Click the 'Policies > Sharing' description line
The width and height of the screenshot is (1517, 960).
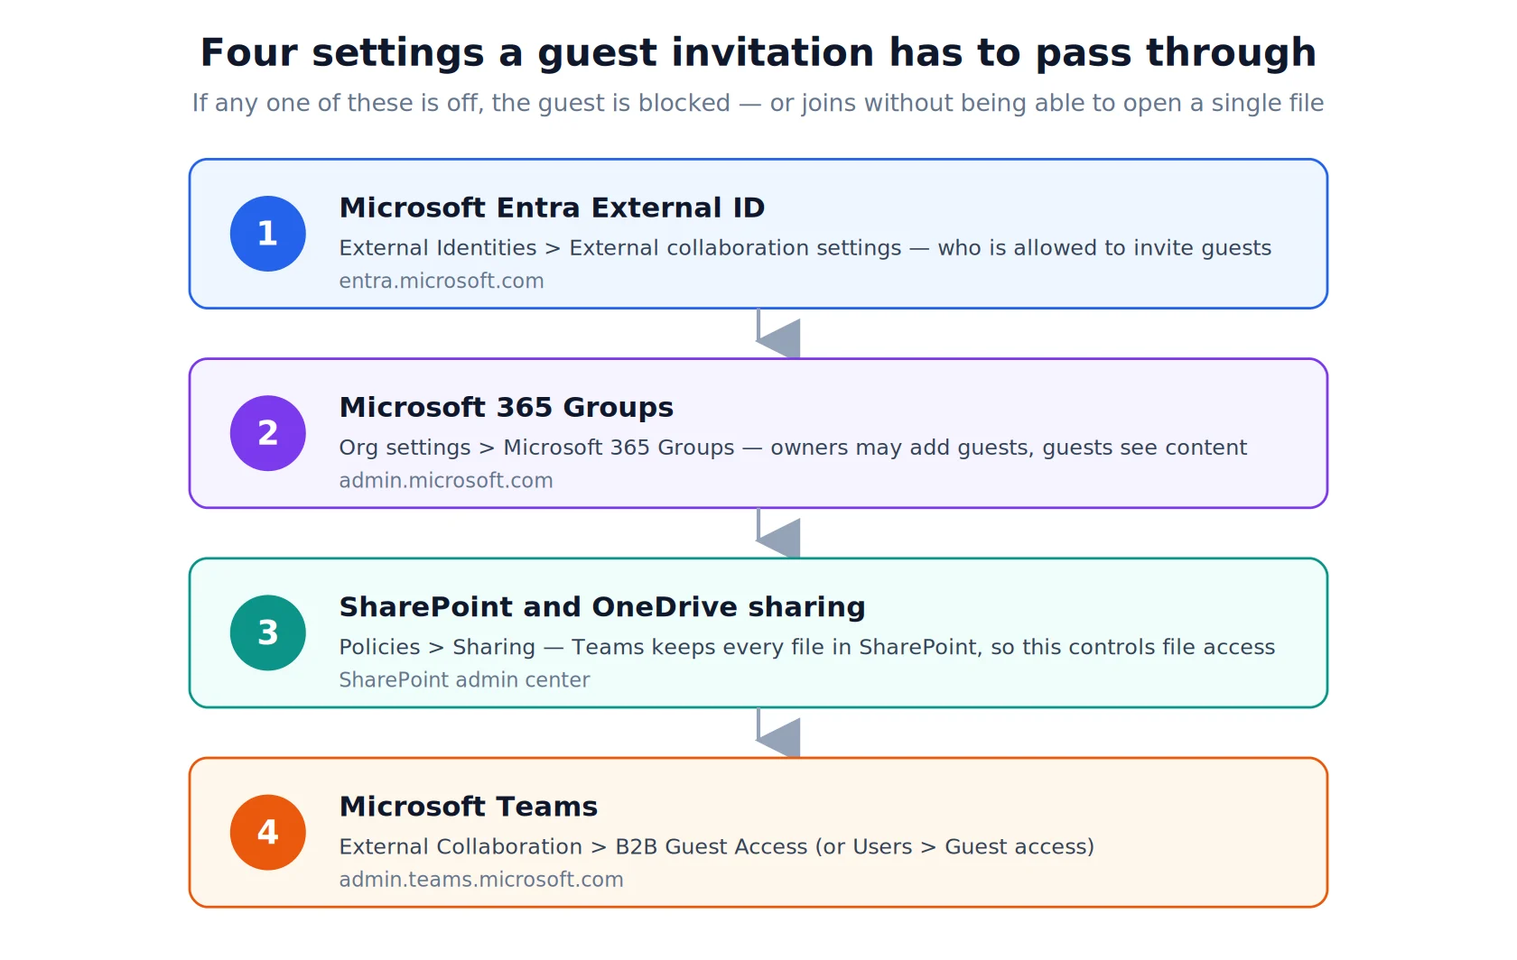807,647
